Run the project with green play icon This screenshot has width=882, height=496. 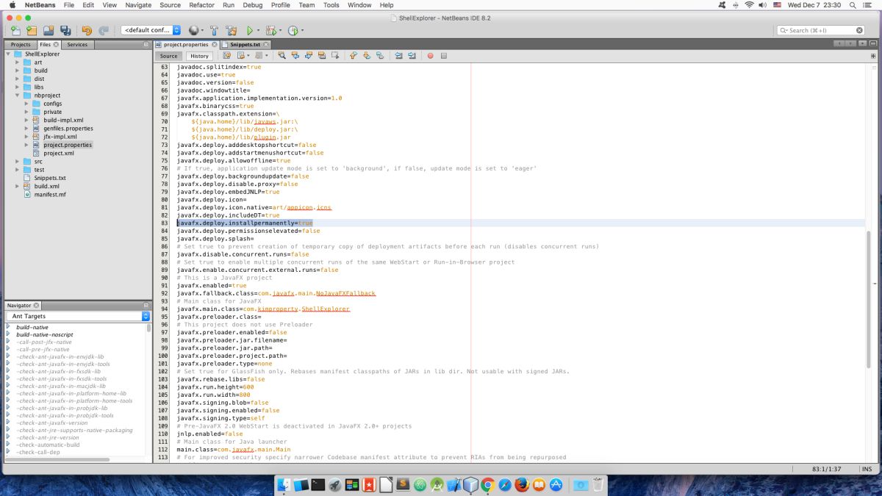(250, 30)
